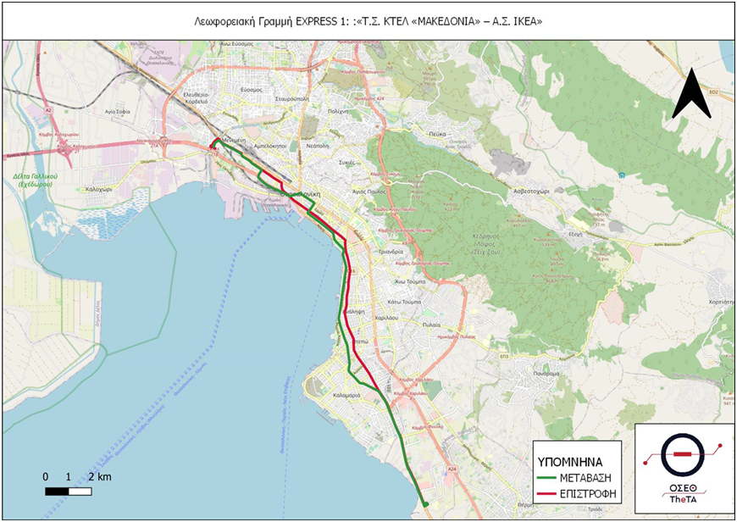
Task: Click the Τριανδρία place label
Action: 390,252
